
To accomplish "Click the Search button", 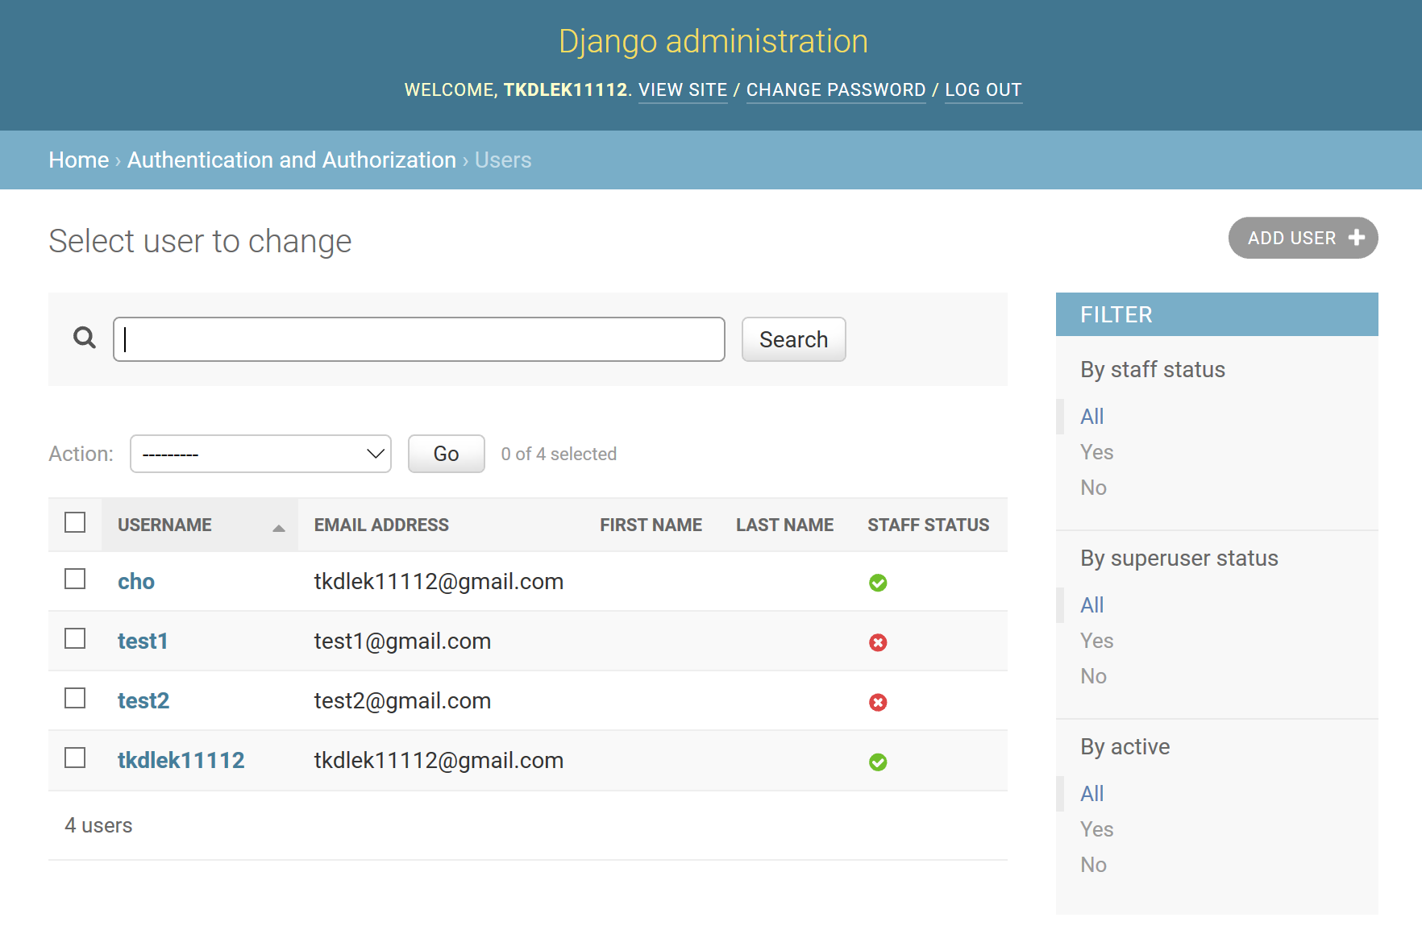I will tap(793, 339).
